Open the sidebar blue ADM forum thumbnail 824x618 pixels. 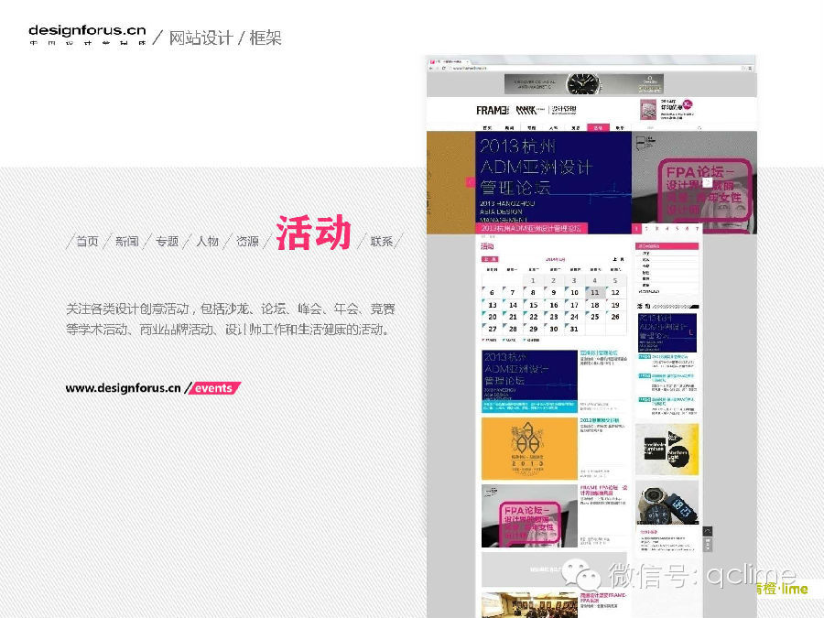[667, 332]
